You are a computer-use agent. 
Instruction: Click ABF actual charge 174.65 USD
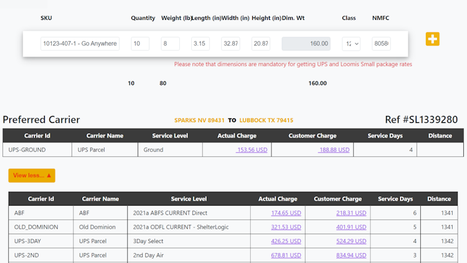(286, 213)
